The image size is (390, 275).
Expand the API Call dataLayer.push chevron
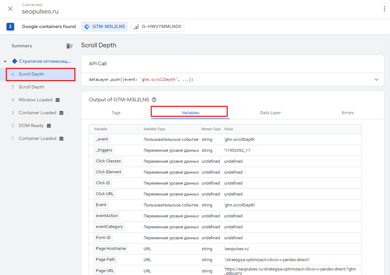tap(376, 79)
